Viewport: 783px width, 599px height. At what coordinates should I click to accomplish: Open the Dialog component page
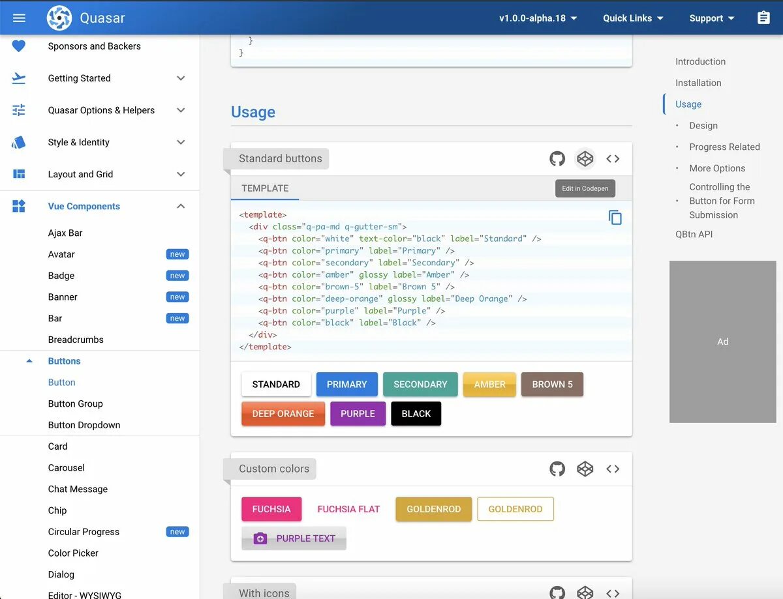61,574
